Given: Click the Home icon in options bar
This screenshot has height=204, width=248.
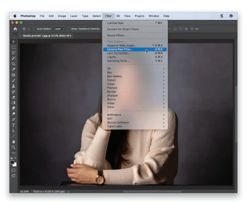Looking at the screenshot, I should point(15,29).
